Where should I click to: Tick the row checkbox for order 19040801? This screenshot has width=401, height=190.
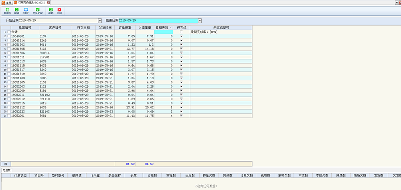(9, 36)
